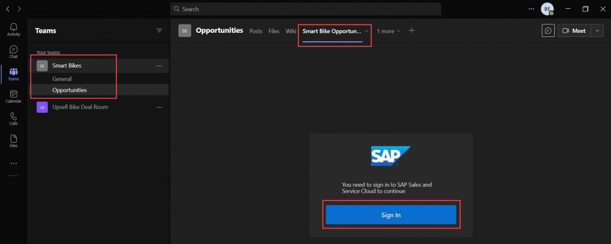Click the SAP logo
Screen dimensions: 611x244
[x=391, y=156]
